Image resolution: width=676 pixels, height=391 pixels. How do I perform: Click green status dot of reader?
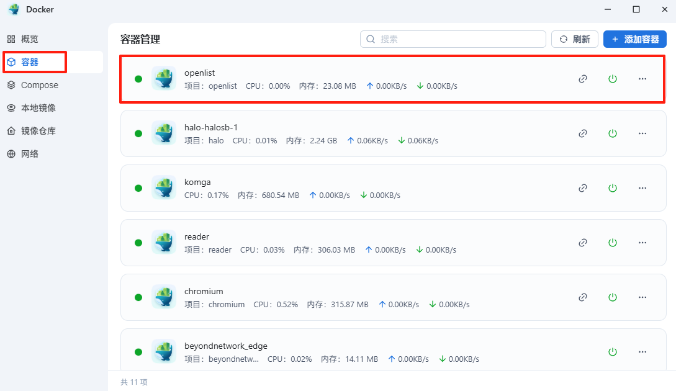pos(138,243)
